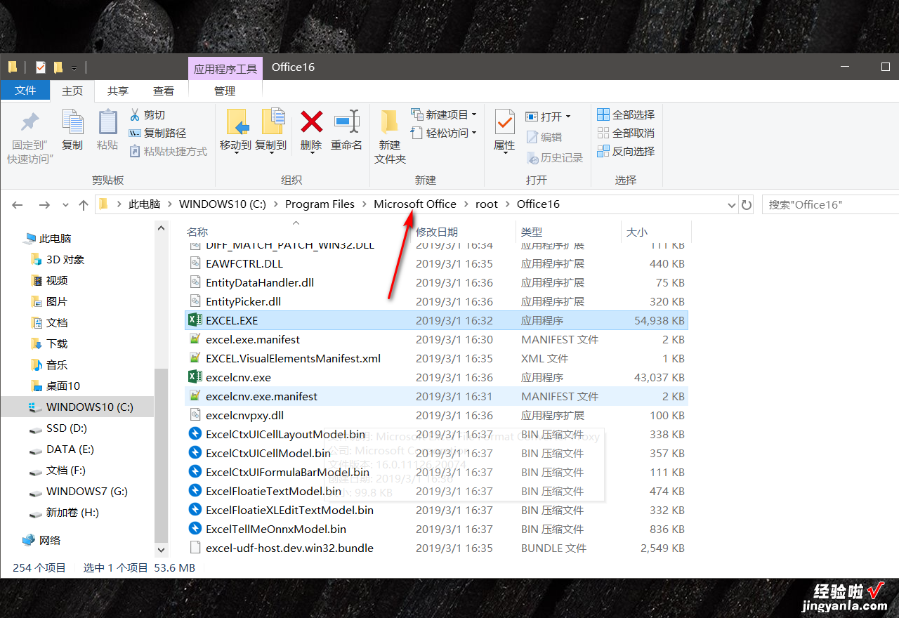Sort by Type (类型) column header
Image resolution: width=899 pixels, height=618 pixels.
click(532, 232)
